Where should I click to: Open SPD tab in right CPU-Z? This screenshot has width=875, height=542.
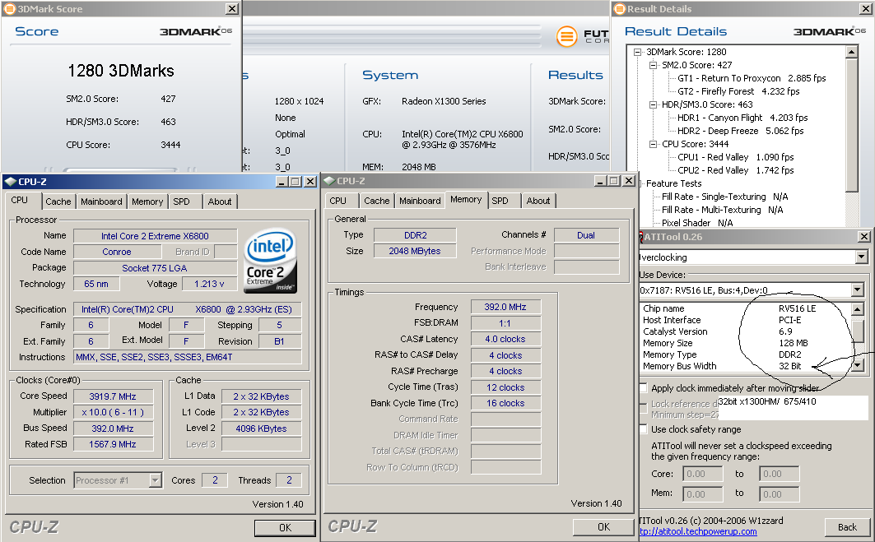pyautogui.click(x=500, y=201)
